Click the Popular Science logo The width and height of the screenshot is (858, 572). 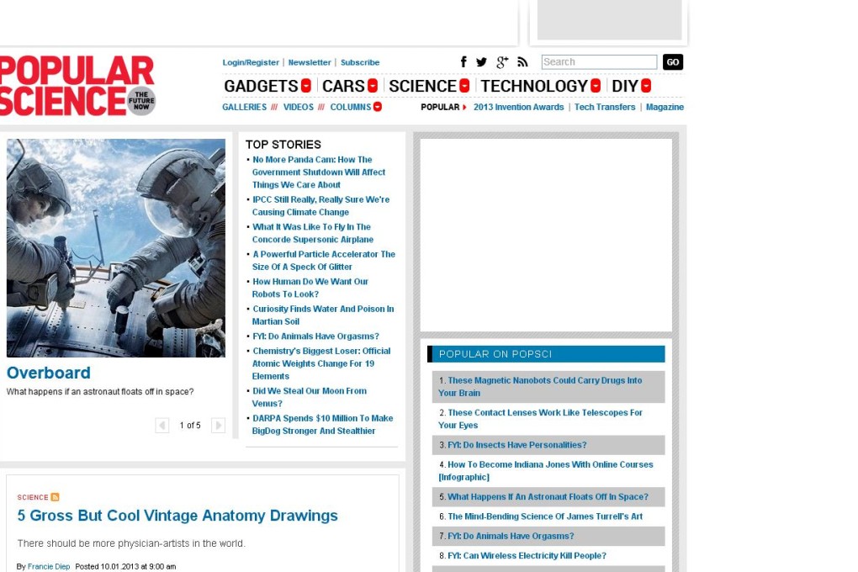(80, 84)
